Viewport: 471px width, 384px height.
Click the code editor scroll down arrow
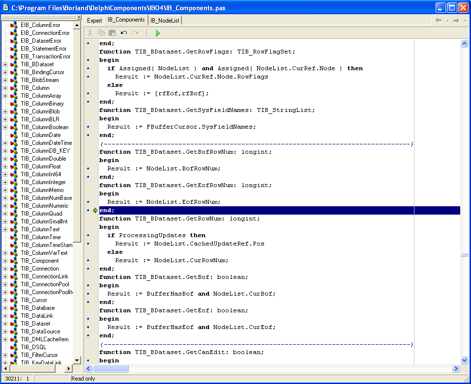[x=464, y=360]
